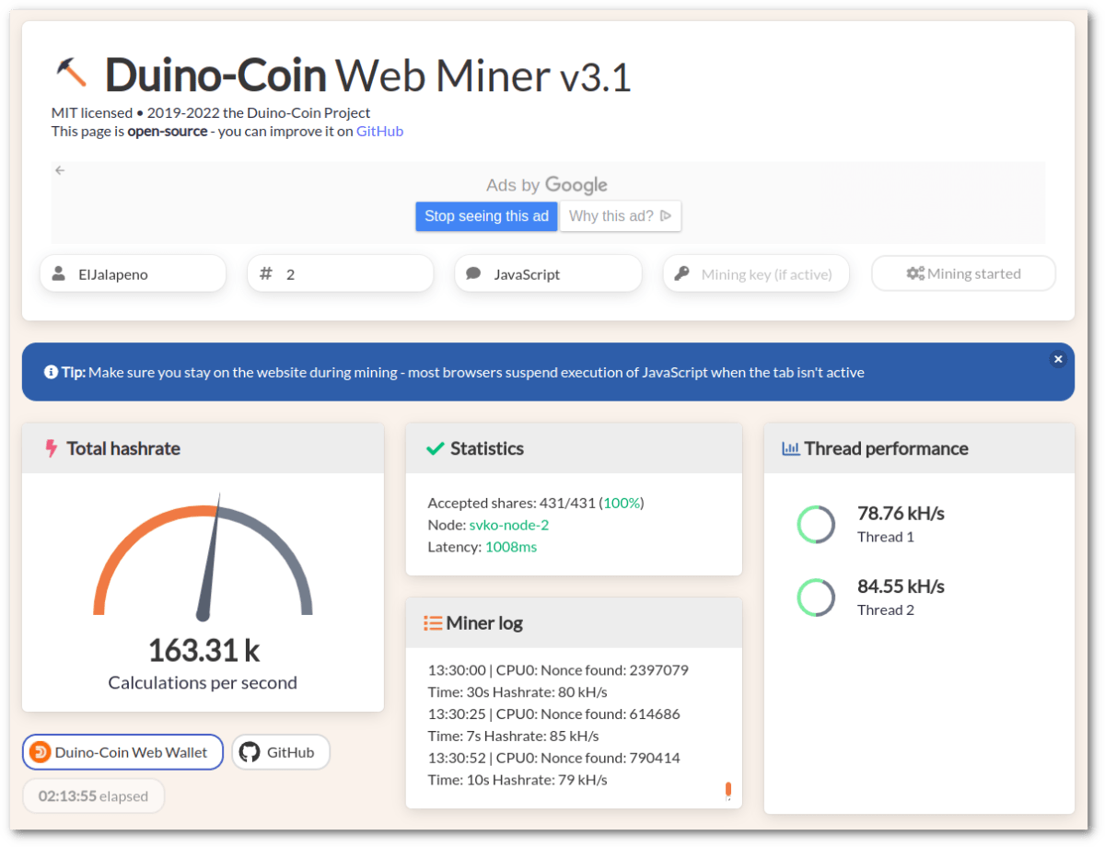Click the svko-node-2 node name
Screen dimensions: 1105x847
coord(509,525)
